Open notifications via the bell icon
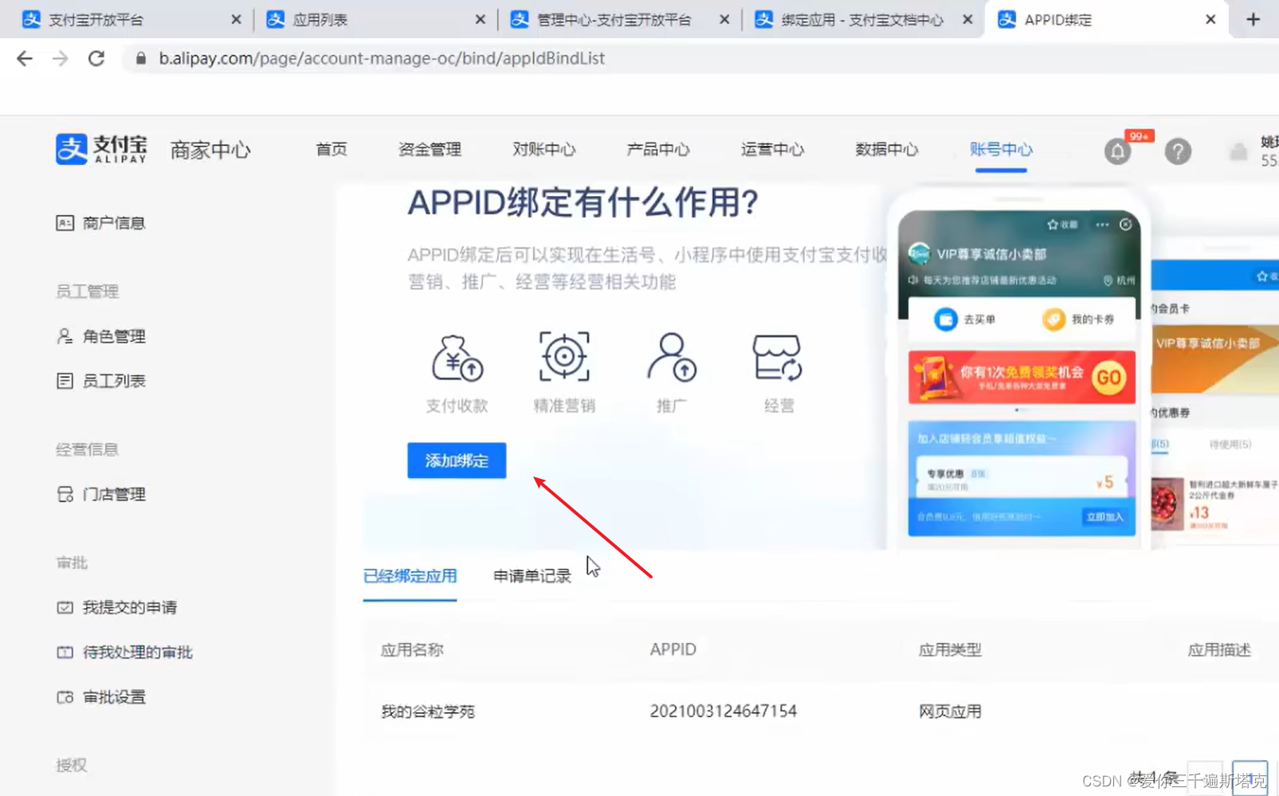Viewport: 1279px width, 796px height. pos(1117,151)
